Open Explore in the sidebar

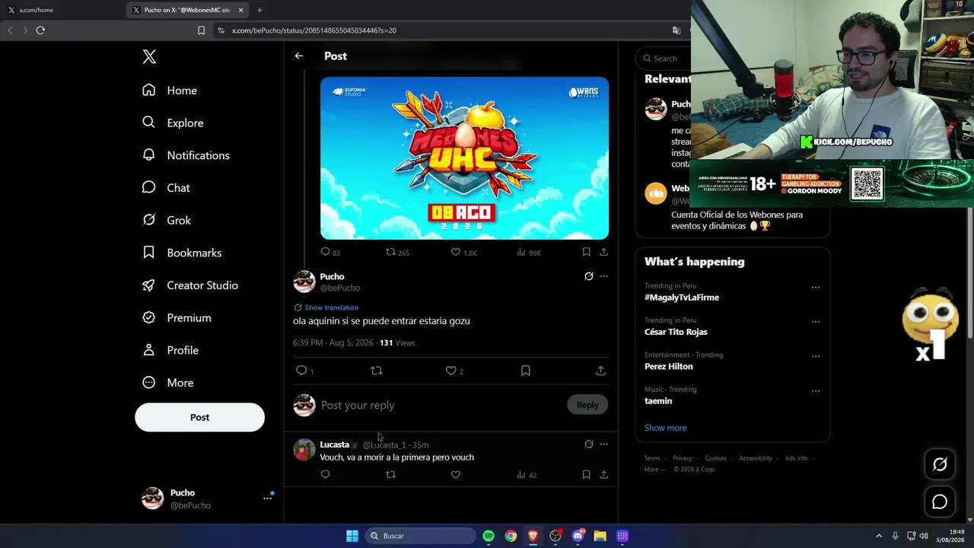coord(173,123)
